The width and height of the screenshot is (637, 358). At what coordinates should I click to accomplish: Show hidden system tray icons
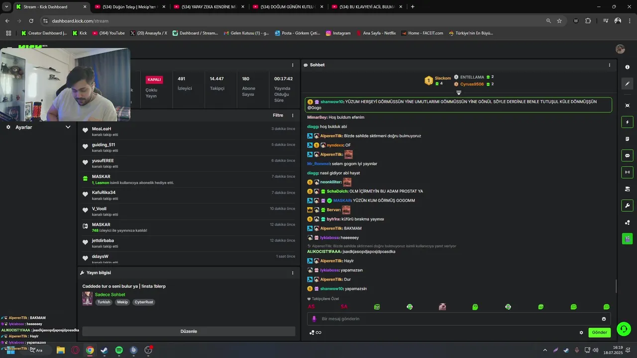click(544, 350)
